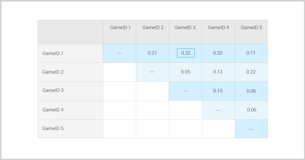This screenshot has height=160, width=305.
Task: Click the 0.05 cell in GameID 2 row
Action: [x=185, y=72]
